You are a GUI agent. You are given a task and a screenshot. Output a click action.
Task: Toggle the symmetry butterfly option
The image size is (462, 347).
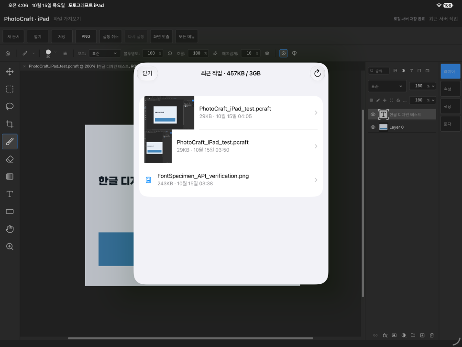tap(294, 53)
